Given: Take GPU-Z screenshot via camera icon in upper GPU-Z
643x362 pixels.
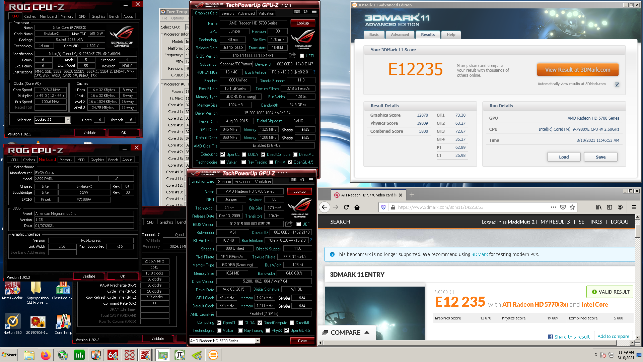Looking at the screenshot, I should coord(297,11).
